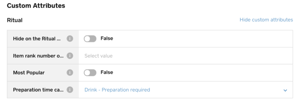Click the Preparation time category label
Screen dimensions: 301x105
tap(38, 90)
